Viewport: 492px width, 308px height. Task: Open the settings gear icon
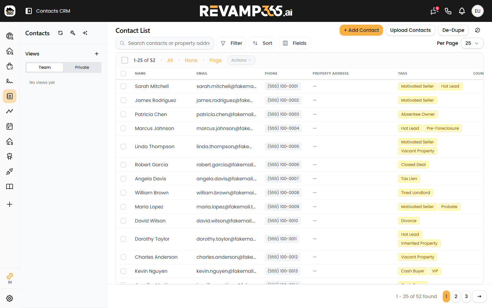[x=10, y=298]
